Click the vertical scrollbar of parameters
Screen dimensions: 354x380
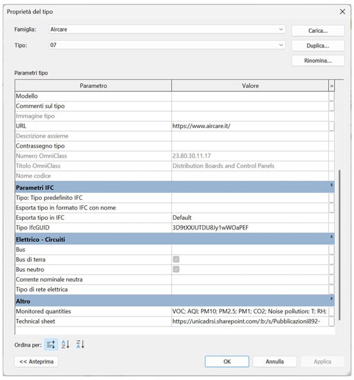coord(339,245)
